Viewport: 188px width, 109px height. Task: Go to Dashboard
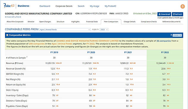tap(45, 6)
